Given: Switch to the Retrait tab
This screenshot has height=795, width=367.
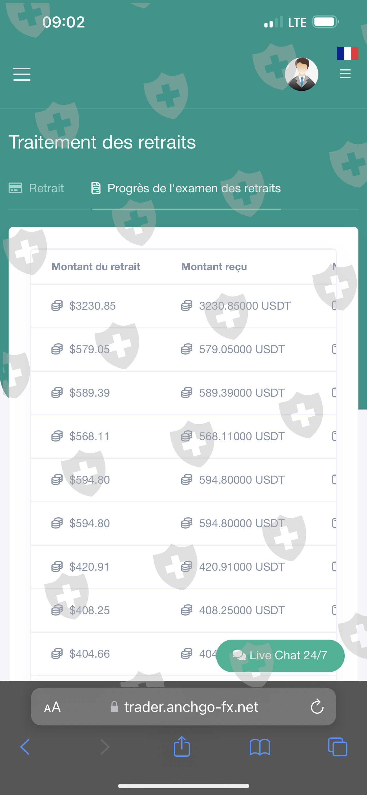Looking at the screenshot, I should [46, 188].
